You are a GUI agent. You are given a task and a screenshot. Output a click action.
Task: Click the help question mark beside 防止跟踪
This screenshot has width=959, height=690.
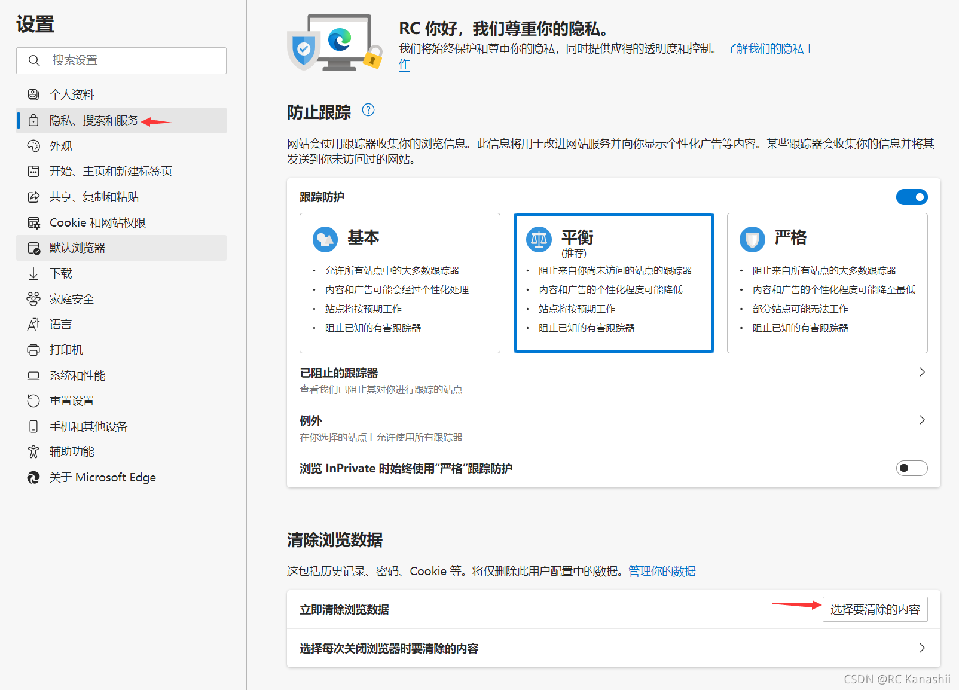coord(368,110)
